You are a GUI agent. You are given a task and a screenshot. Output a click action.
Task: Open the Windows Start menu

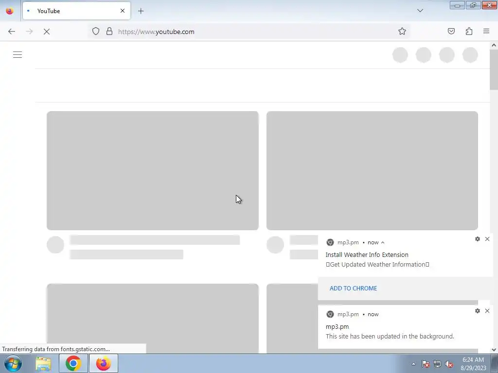[13, 363]
